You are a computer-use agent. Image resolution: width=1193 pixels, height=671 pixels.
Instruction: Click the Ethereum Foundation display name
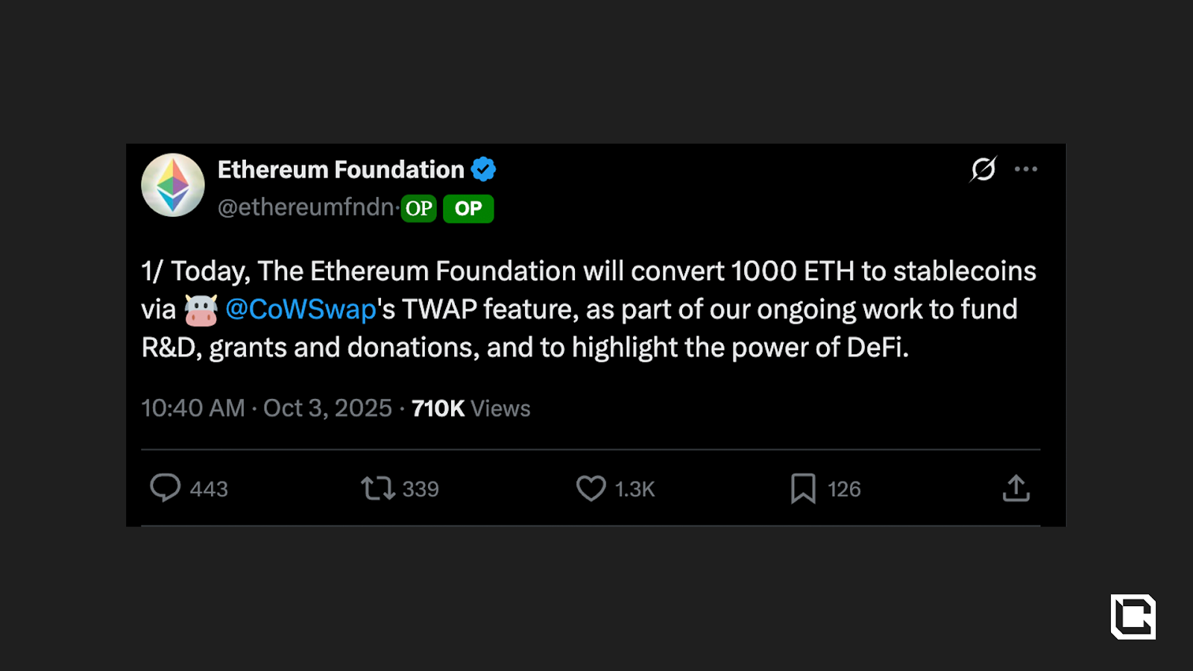(340, 169)
